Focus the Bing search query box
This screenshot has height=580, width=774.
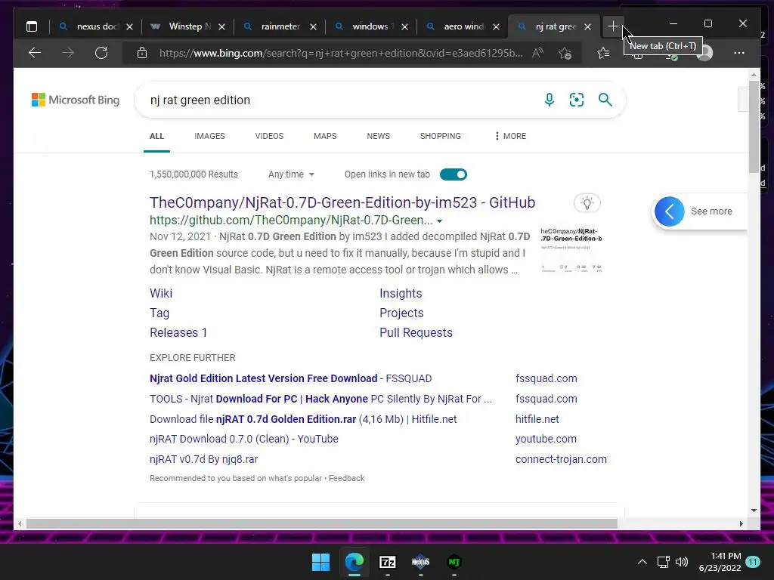tap(341, 100)
